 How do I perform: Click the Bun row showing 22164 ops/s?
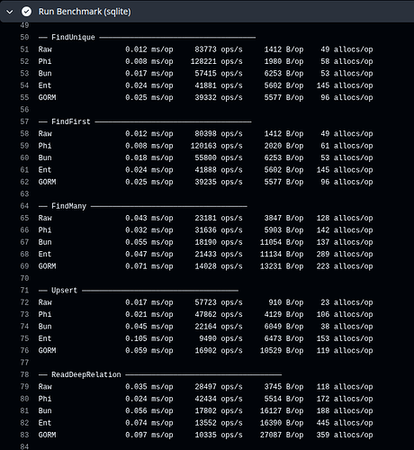tap(205, 327)
